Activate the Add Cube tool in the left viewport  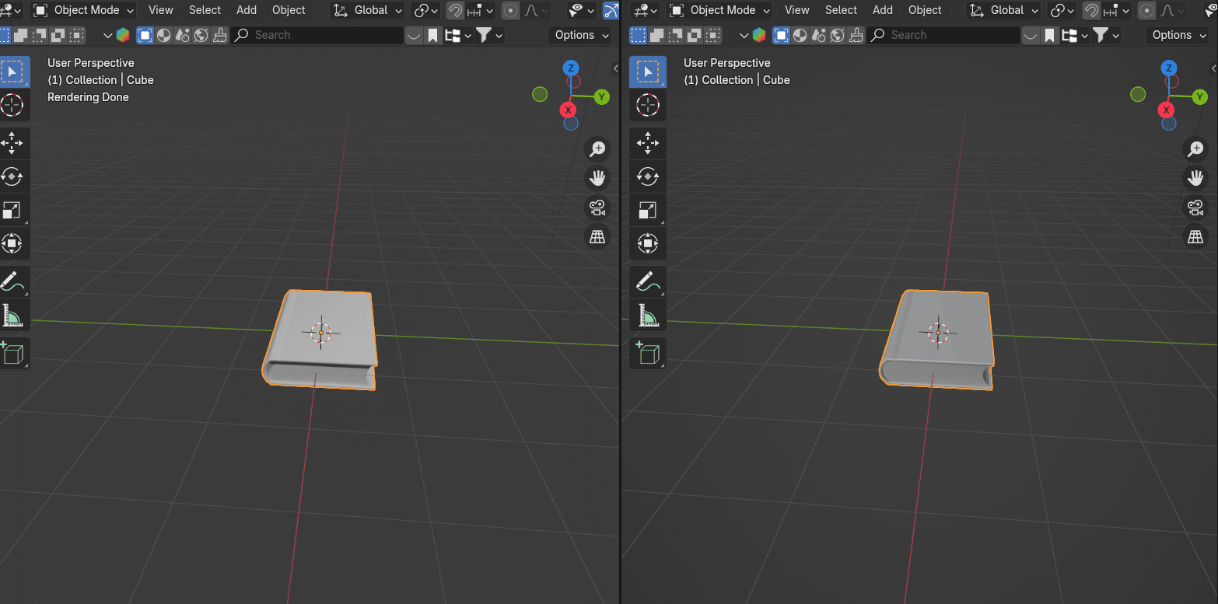pos(12,353)
